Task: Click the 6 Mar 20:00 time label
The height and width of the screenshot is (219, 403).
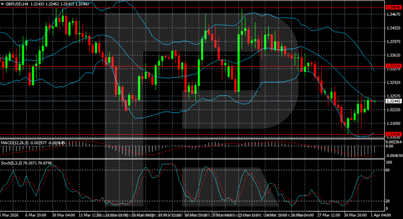Action: point(36,214)
